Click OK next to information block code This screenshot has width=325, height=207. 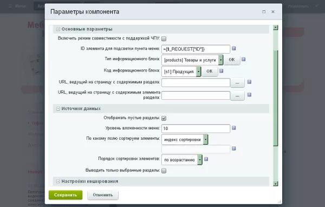pyautogui.click(x=210, y=72)
